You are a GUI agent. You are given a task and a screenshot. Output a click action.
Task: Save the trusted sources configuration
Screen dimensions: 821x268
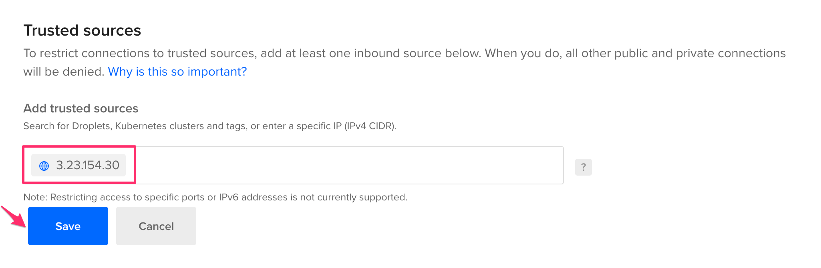[x=68, y=226]
